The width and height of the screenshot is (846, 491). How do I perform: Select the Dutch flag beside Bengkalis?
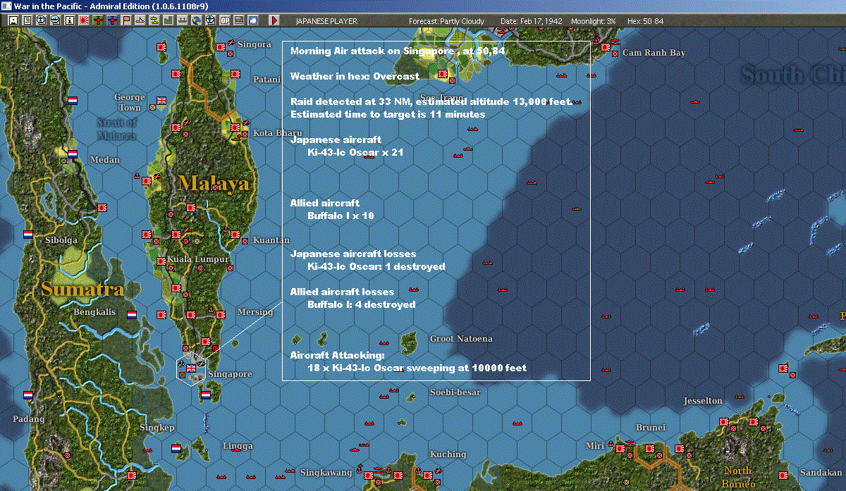pos(131,314)
